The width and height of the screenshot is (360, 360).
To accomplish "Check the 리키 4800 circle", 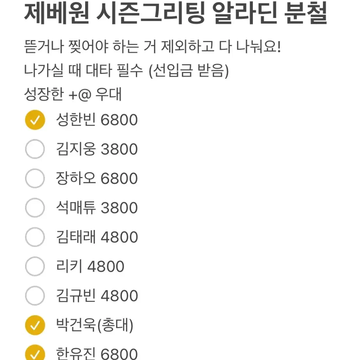I will coord(35,266).
